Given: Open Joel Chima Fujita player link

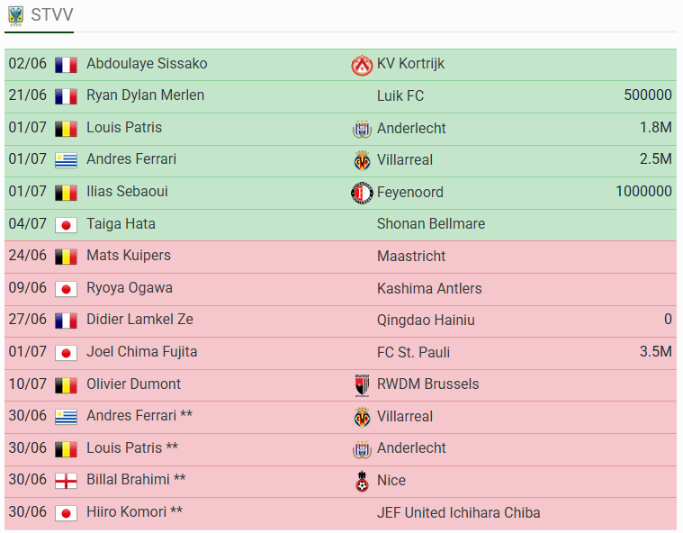Looking at the screenshot, I should click(x=142, y=352).
